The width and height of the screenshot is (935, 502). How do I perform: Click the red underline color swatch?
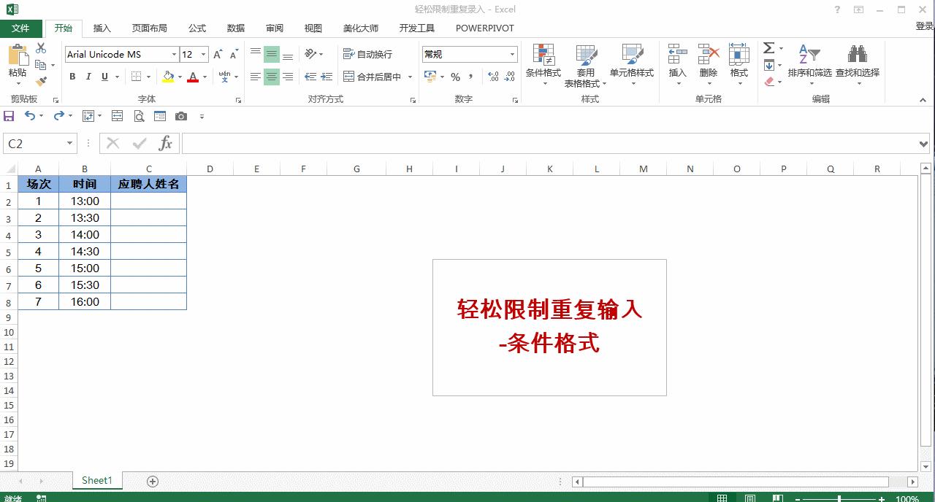[192, 80]
